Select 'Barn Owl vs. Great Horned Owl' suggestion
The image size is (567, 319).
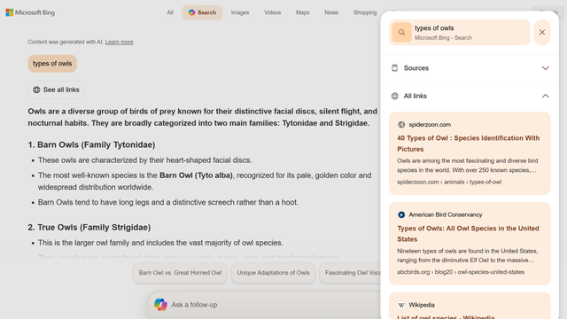(180, 273)
